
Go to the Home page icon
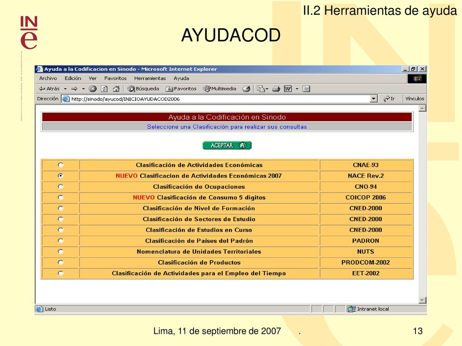116,89
